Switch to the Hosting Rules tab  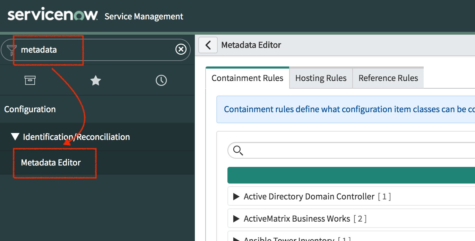(x=321, y=78)
